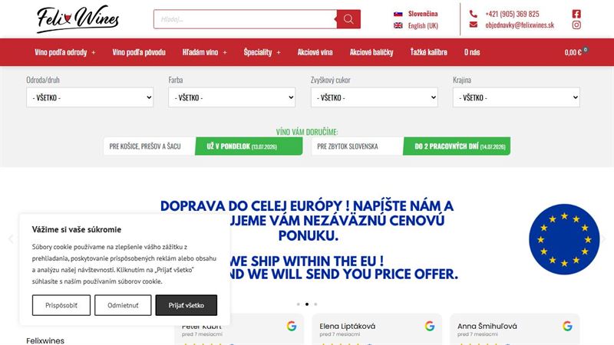Click the phone icon beside +421 number
Image resolution: width=614 pixels, height=345 pixels.
pos(473,14)
